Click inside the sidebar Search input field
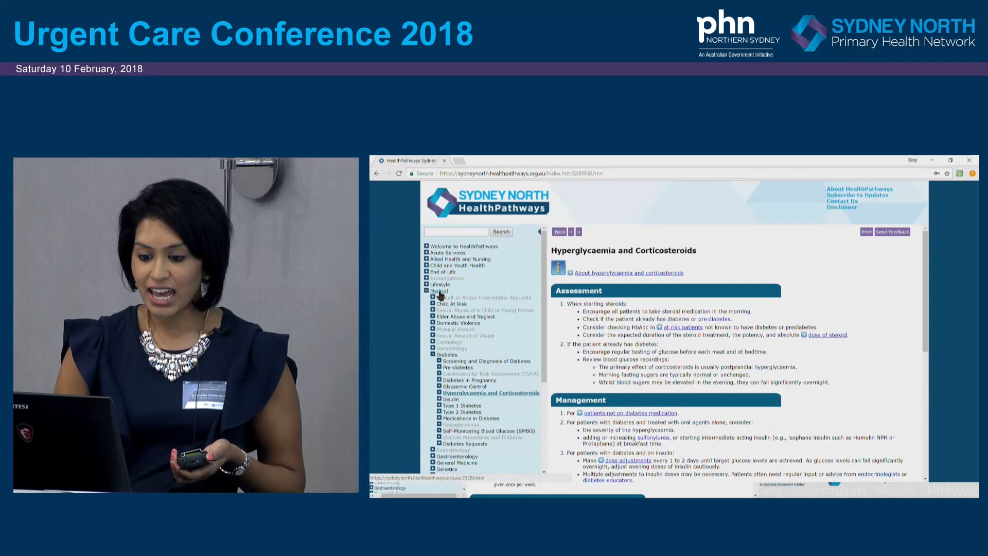The width and height of the screenshot is (988, 556). click(455, 232)
